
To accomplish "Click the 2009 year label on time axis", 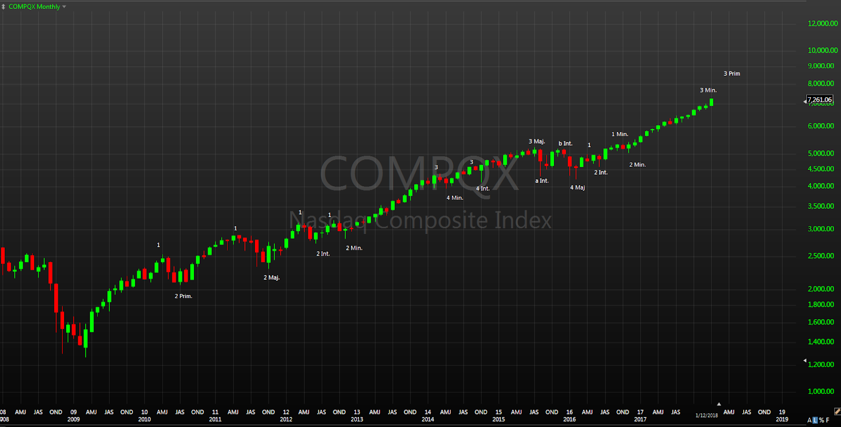I will (x=74, y=420).
